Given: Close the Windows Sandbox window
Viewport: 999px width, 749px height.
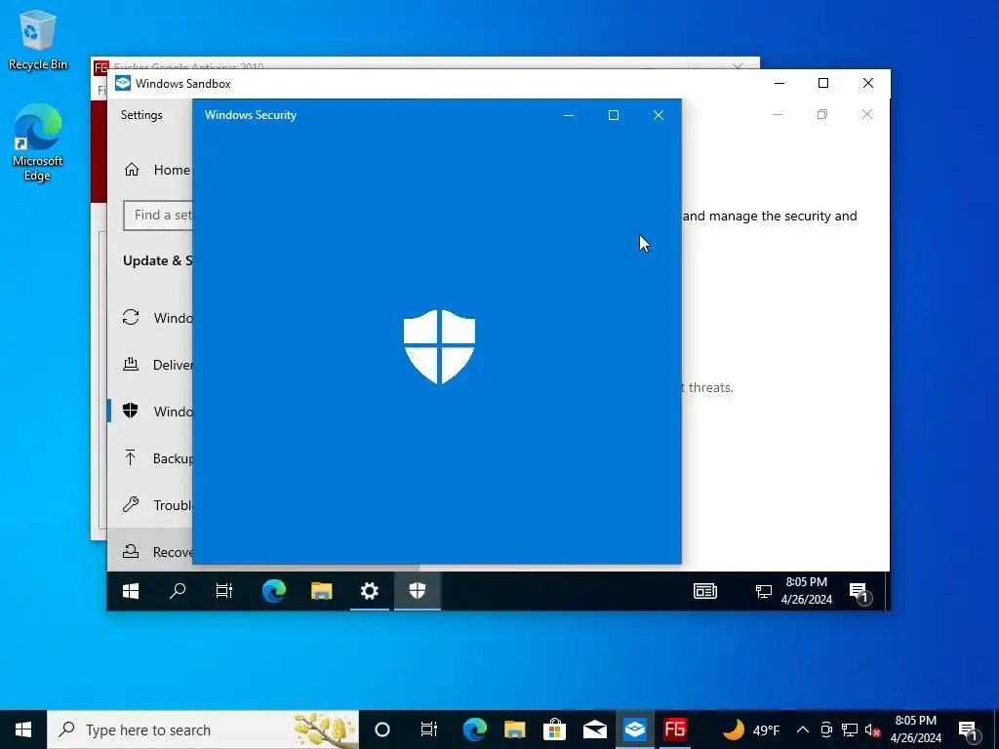Looking at the screenshot, I should coord(867,84).
